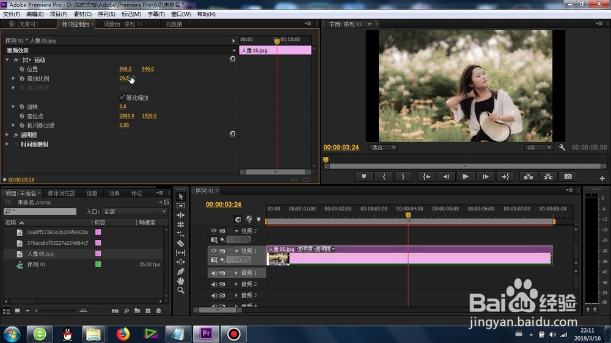
Task: Switch to the Media Browser tab
Action: (x=61, y=193)
